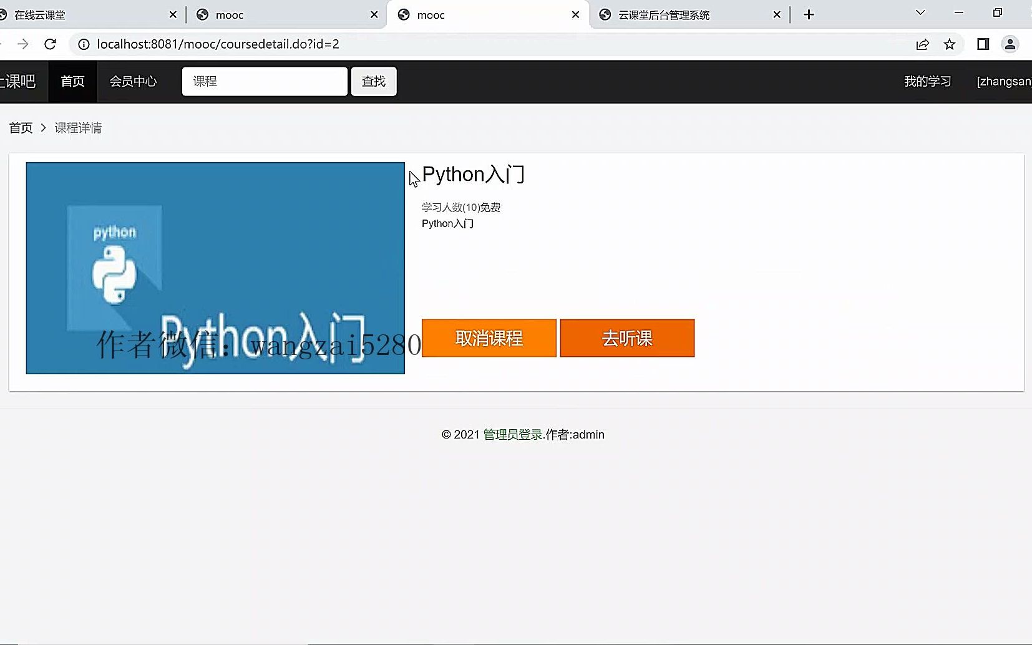The width and height of the screenshot is (1032, 645).
Task: Click the course search input field
Action: point(264,81)
